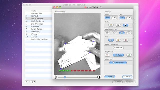The image size is (160, 90).
Task: Switch the LED off
Action: (x=129, y=18)
